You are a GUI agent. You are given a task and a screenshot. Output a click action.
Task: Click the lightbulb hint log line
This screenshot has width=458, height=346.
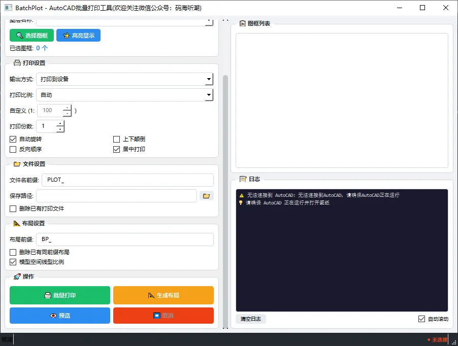tap(284, 203)
